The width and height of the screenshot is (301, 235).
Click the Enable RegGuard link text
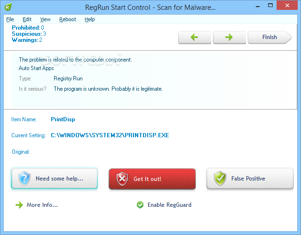[169, 205]
